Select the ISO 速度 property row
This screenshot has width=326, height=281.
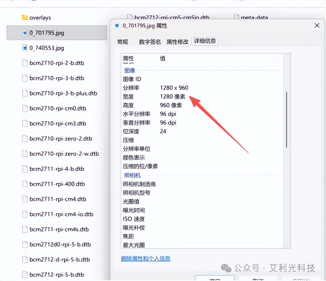[x=202, y=219]
